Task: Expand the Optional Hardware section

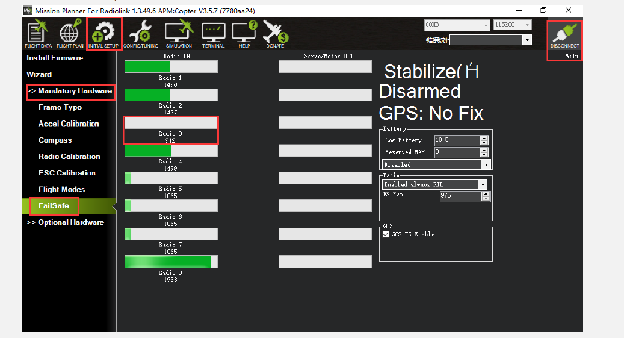Action: click(66, 222)
